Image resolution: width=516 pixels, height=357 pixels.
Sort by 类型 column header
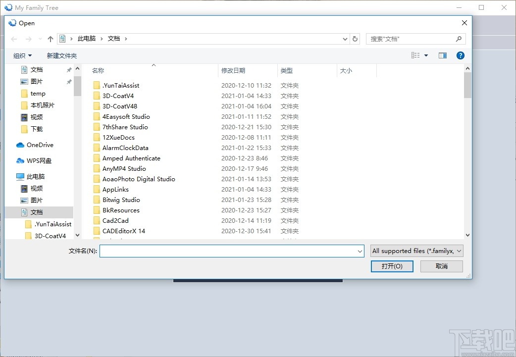(x=287, y=70)
